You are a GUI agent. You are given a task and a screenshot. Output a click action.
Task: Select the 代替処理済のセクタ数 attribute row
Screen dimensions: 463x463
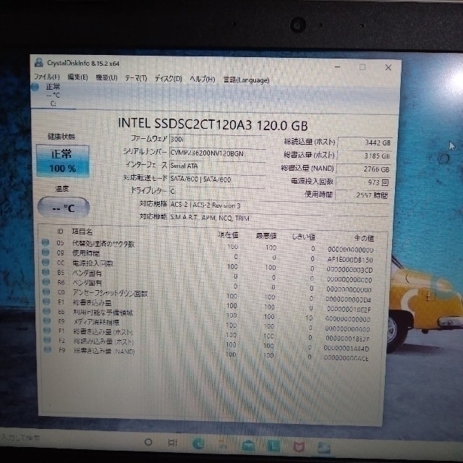(208, 246)
